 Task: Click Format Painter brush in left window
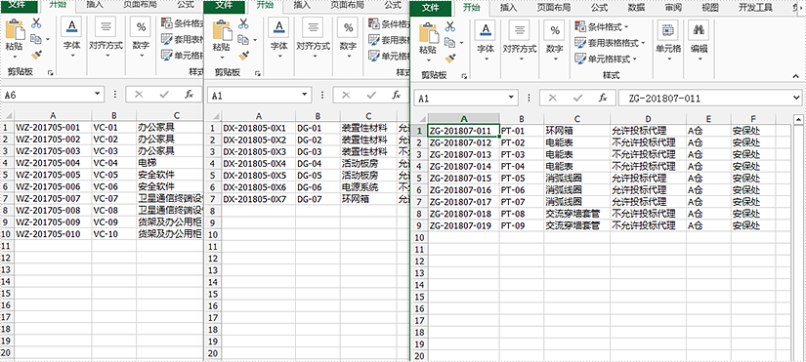click(x=36, y=55)
